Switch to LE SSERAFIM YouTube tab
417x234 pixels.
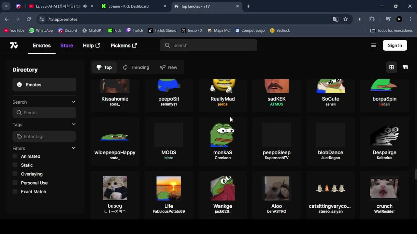coord(61,6)
